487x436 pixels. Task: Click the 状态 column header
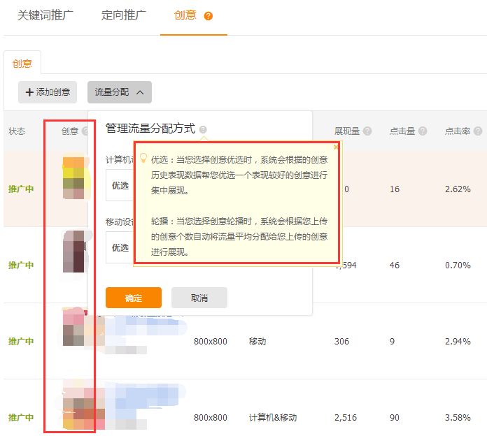coord(17,131)
